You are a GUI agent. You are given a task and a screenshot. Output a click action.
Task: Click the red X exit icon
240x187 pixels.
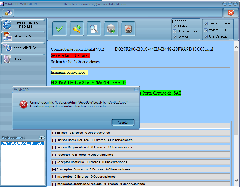pyautogui.click(x=230, y=13)
